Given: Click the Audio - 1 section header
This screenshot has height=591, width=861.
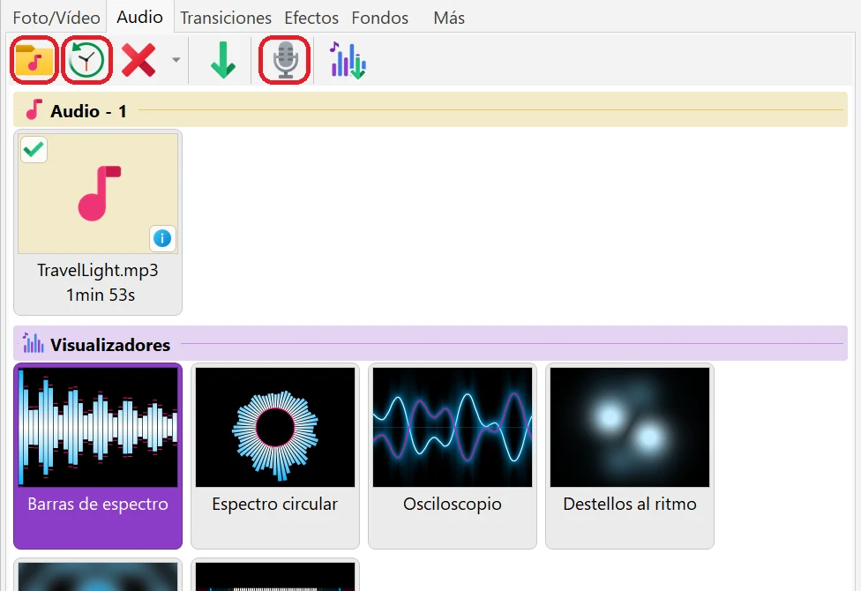Looking at the screenshot, I should click(430, 110).
